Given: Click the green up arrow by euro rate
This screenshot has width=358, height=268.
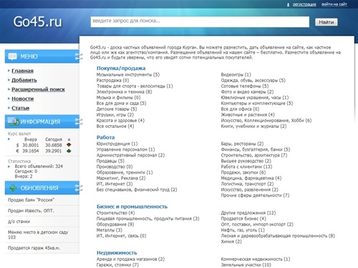Looking at the screenshot, I should pyautogui.click(x=69, y=151).
